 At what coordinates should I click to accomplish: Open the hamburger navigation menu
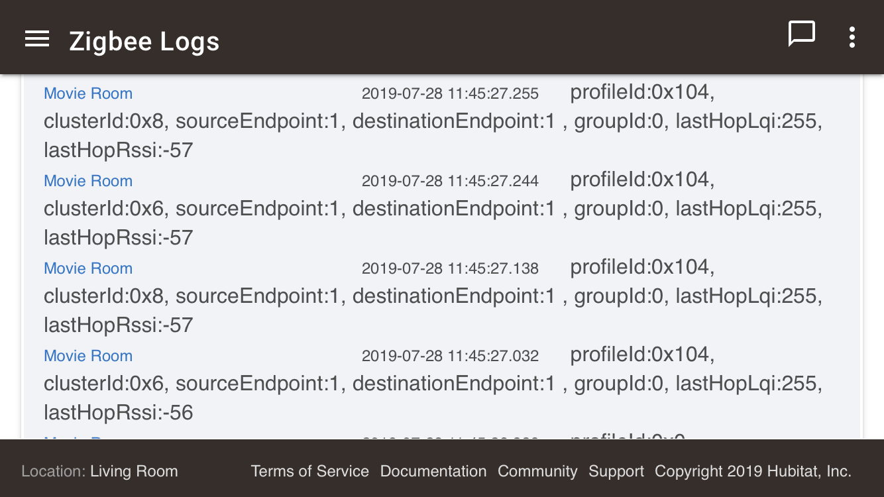click(x=37, y=39)
